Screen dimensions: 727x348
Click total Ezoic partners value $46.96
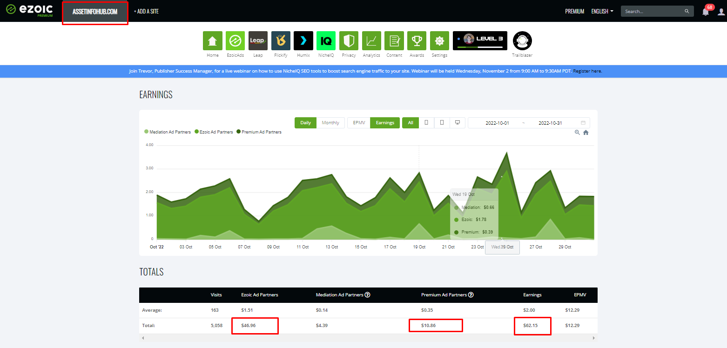pos(249,325)
